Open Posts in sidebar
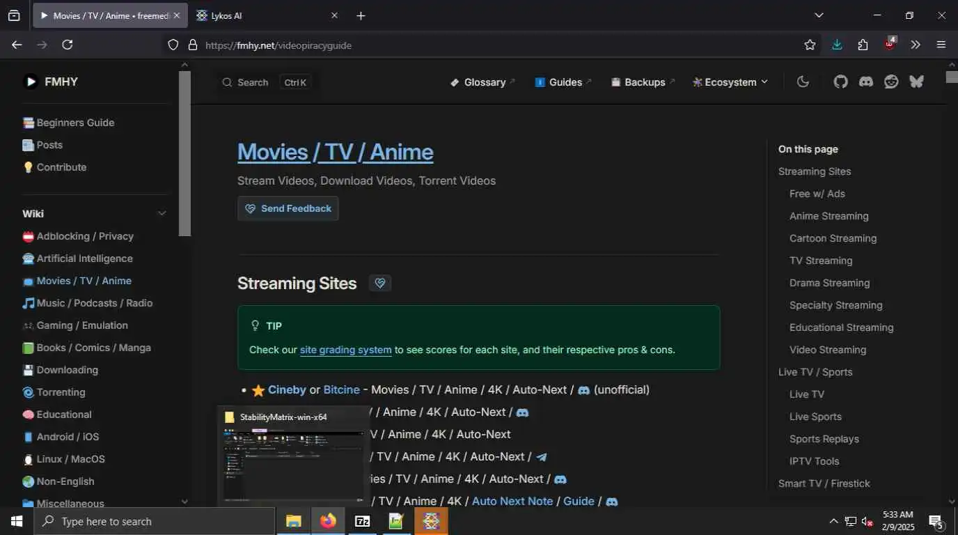958x535 pixels. (42, 145)
